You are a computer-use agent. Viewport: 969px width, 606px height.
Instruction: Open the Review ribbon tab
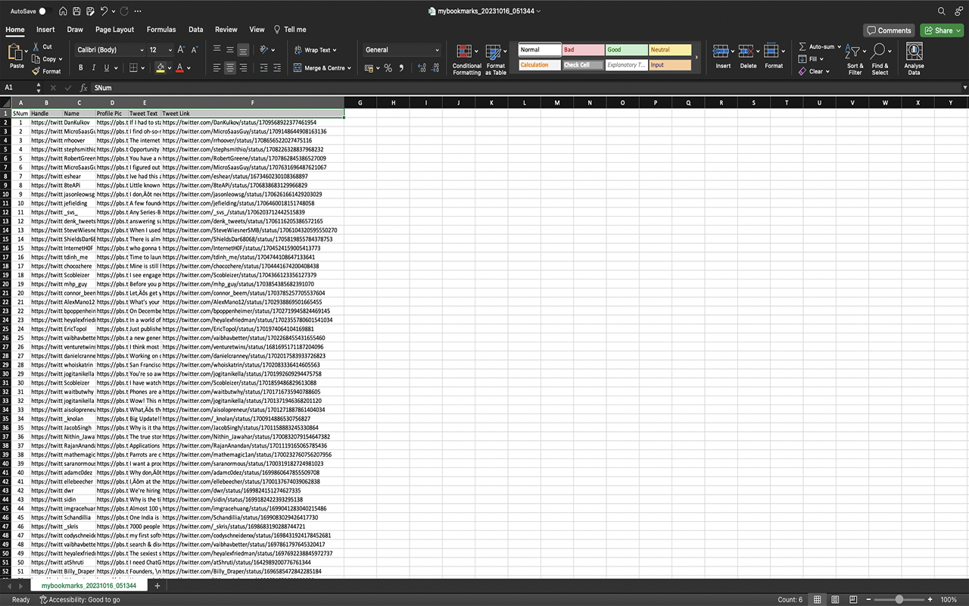226,30
